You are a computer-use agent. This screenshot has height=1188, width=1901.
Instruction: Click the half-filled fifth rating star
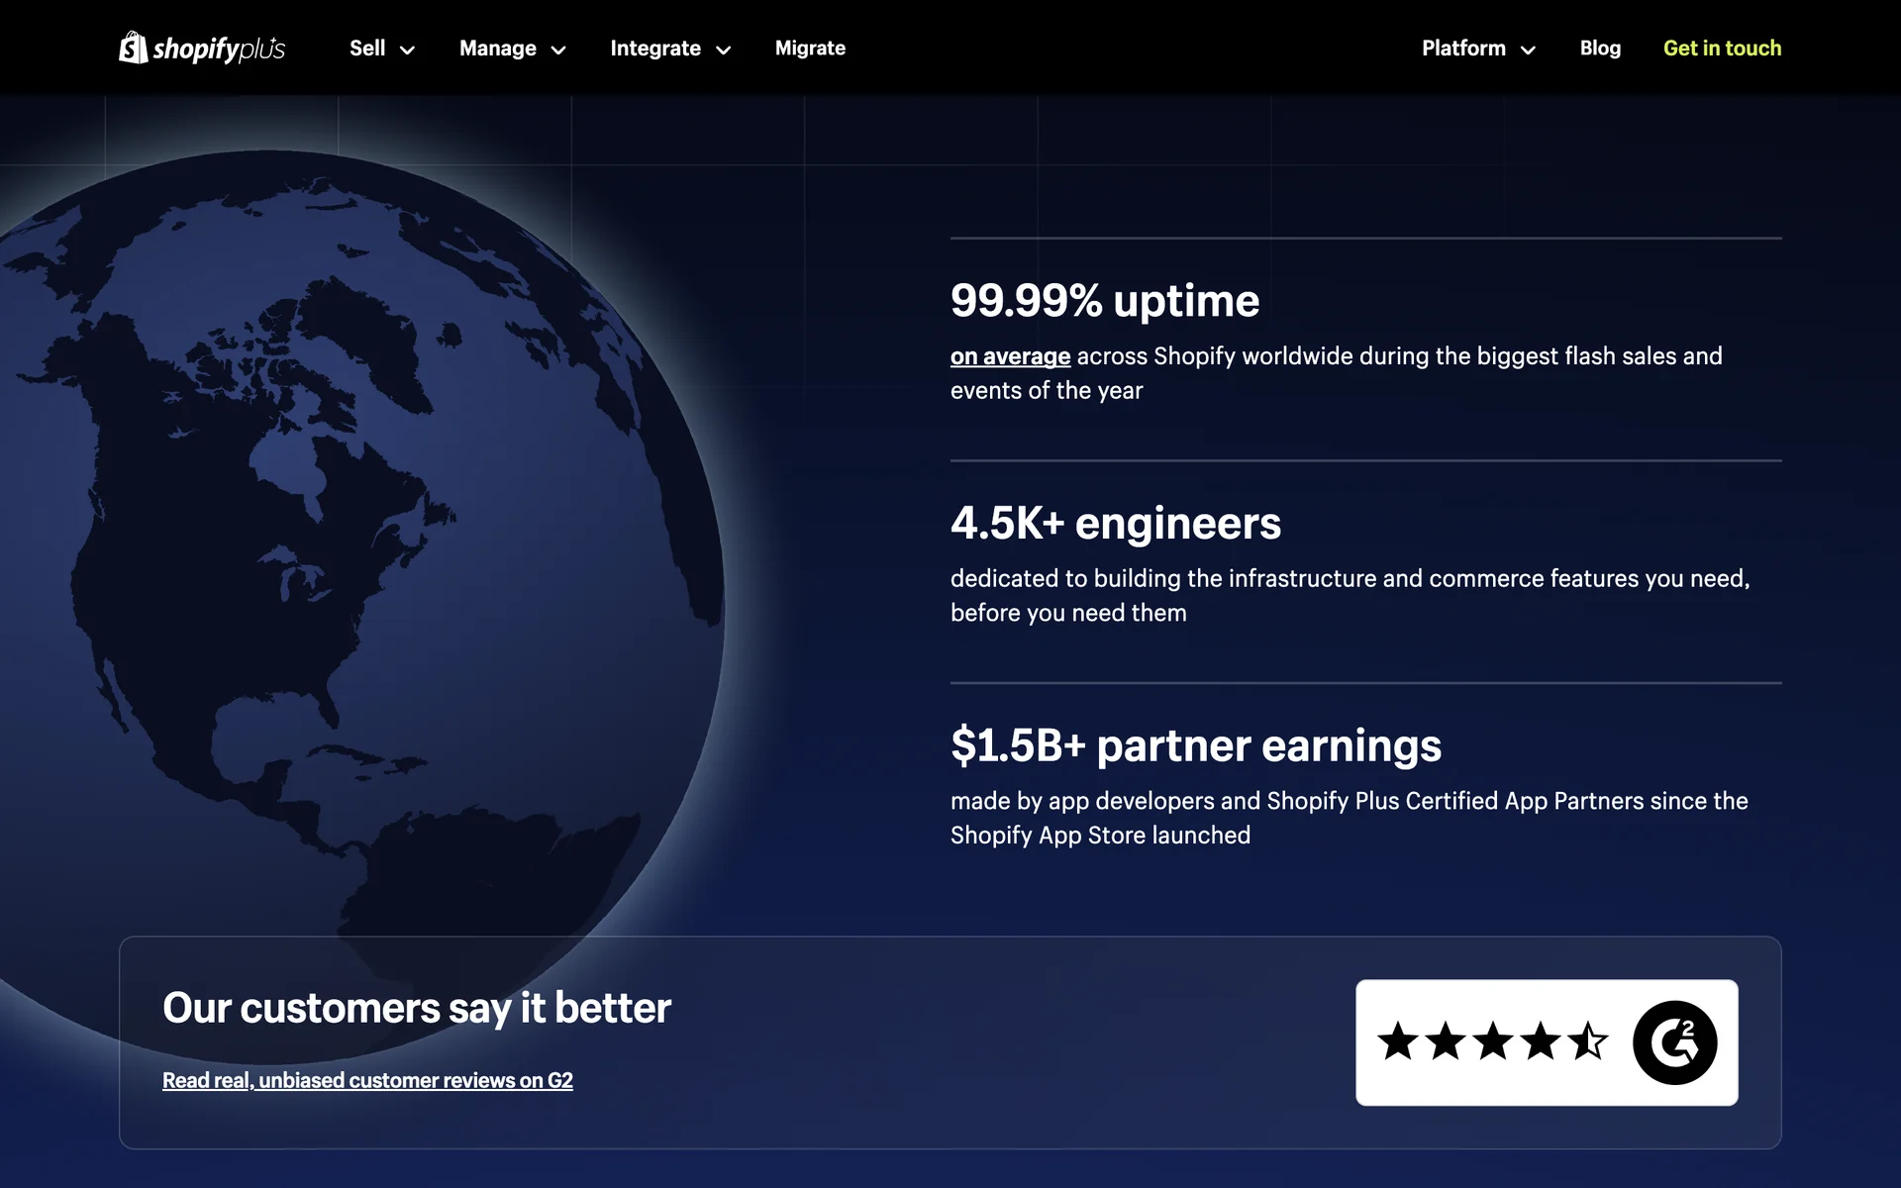(1588, 1041)
